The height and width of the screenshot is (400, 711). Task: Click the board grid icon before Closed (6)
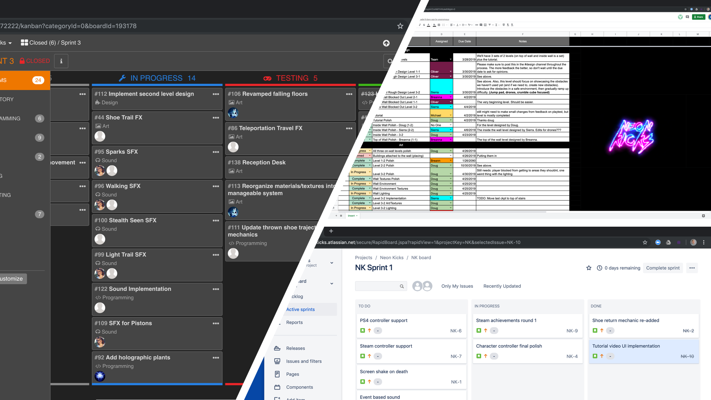coord(24,43)
